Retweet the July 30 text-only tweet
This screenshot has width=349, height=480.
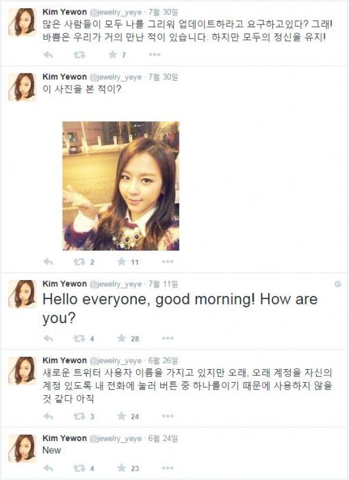click(79, 55)
